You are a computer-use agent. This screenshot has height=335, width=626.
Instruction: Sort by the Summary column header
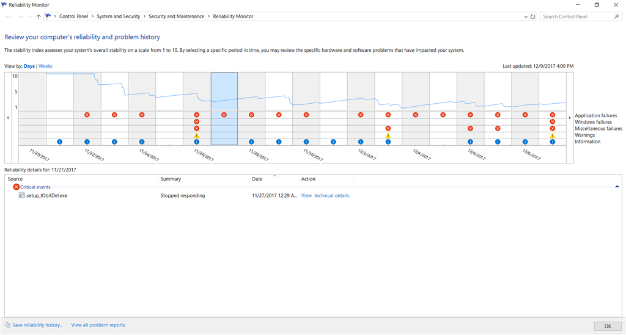(x=171, y=179)
